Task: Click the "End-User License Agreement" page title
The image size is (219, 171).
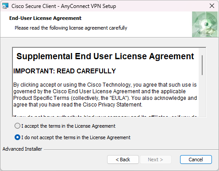Action: click(45, 18)
